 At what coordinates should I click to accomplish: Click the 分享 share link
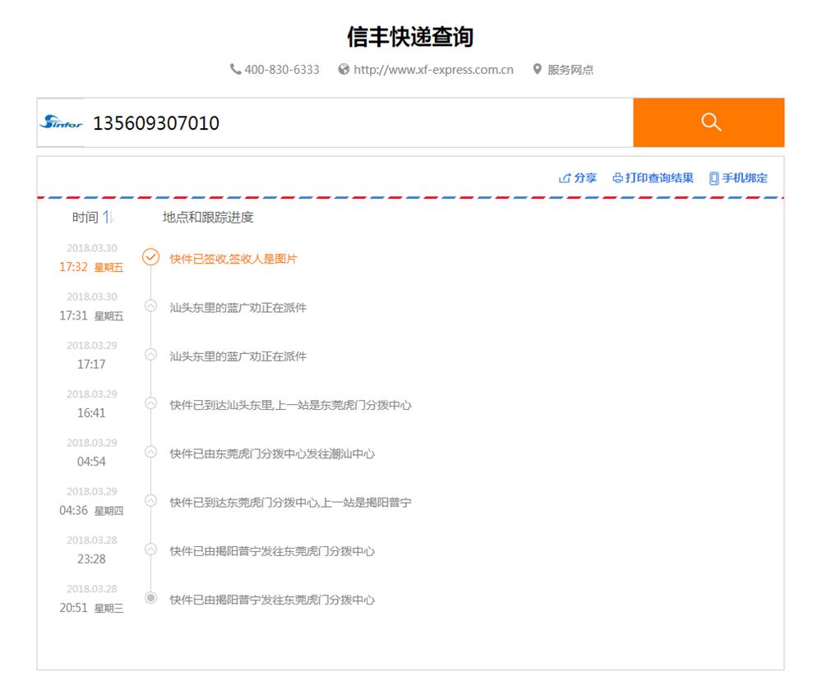pos(578,178)
